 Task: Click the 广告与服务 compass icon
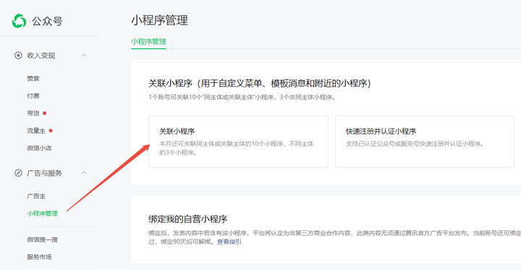tap(18, 173)
